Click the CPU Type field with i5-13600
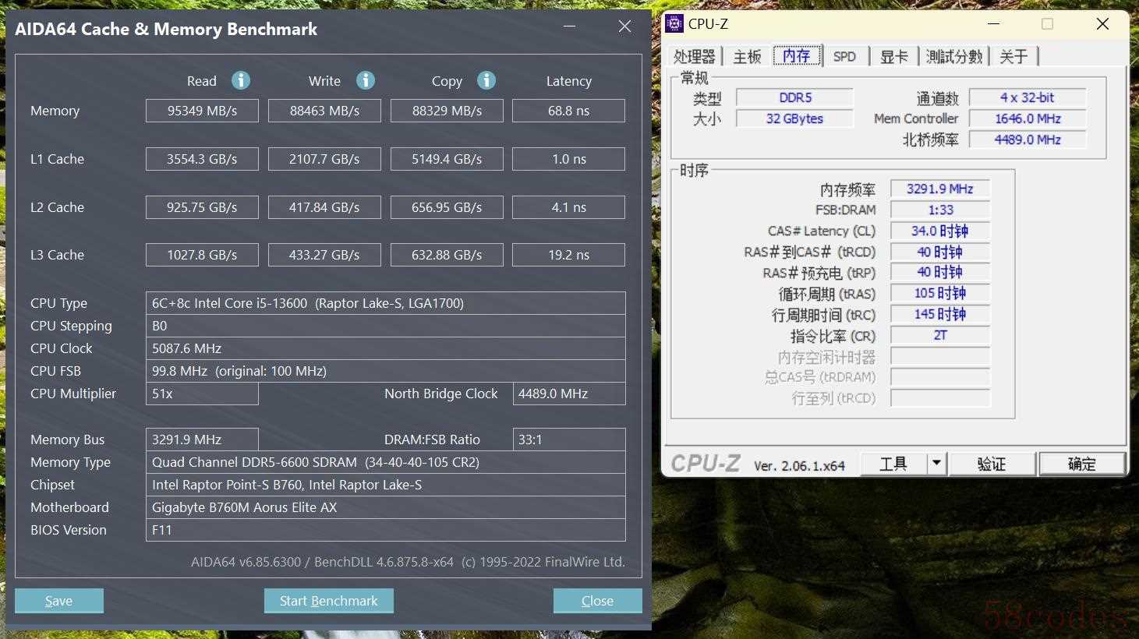The image size is (1139, 639). click(385, 303)
